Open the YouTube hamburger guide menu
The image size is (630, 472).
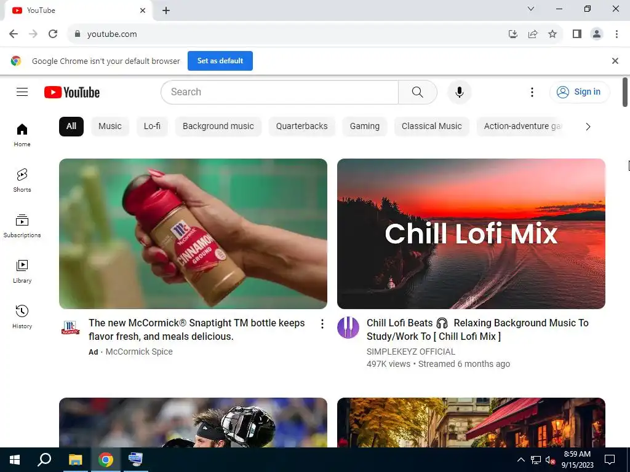22,92
